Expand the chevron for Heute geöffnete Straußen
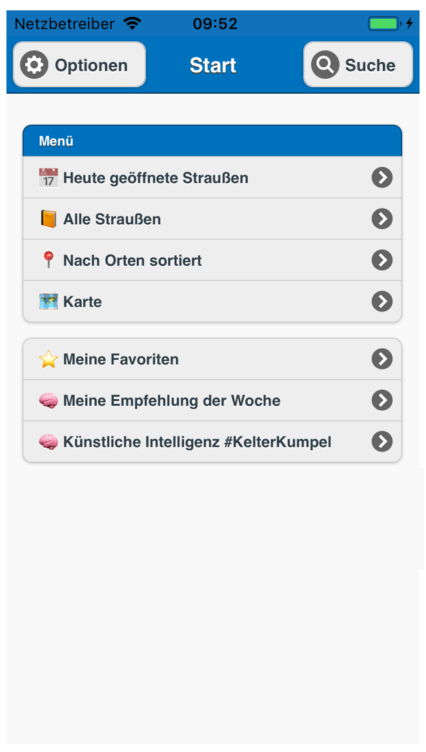The image size is (426, 752). pos(382,178)
